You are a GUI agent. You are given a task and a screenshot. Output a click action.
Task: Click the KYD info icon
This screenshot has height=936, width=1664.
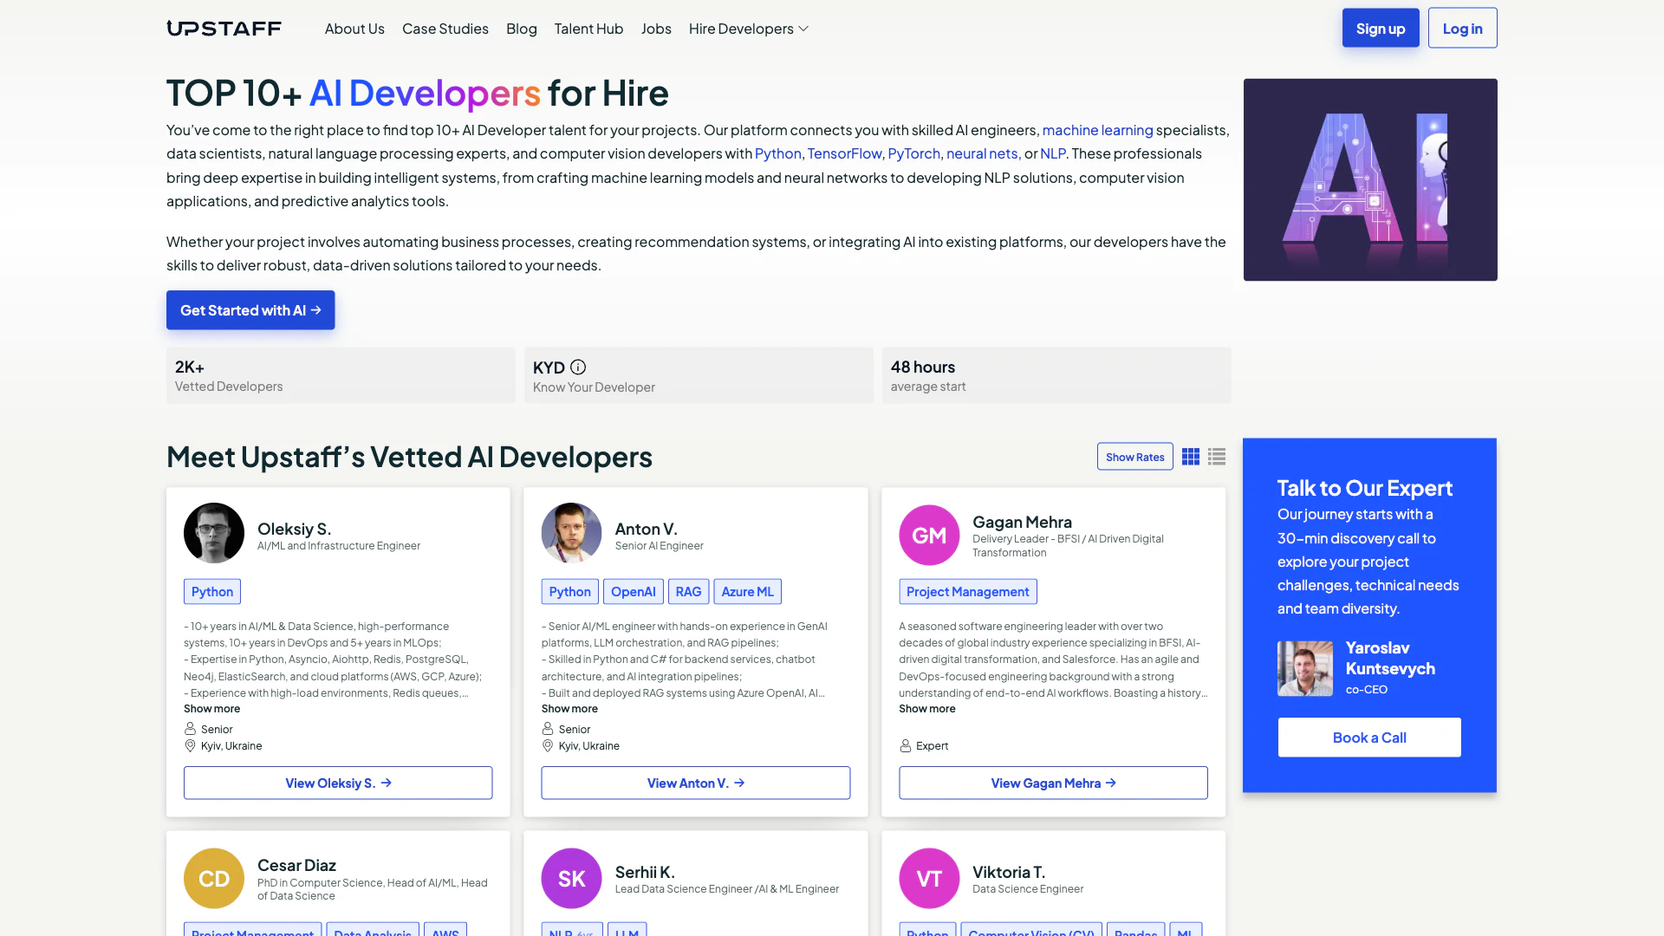[x=578, y=367]
